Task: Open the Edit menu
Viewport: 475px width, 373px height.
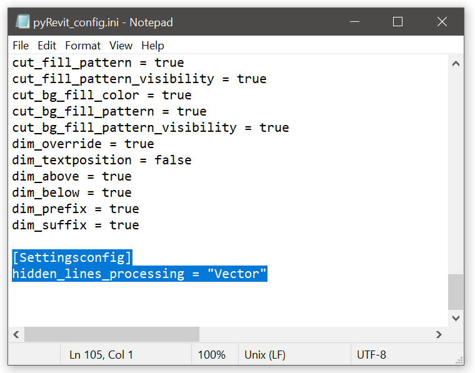Action: tap(47, 46)
